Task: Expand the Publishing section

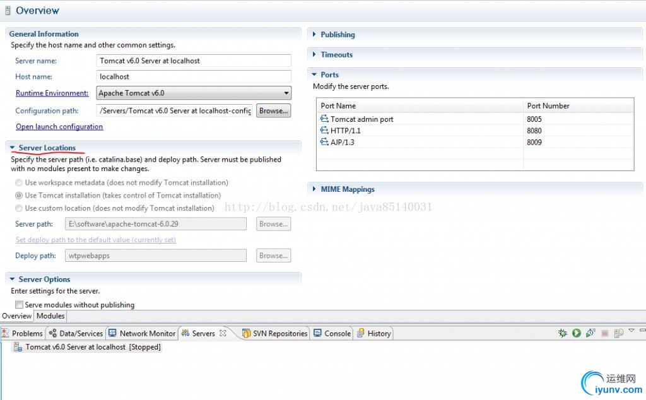Action: (x=314, y=34)
